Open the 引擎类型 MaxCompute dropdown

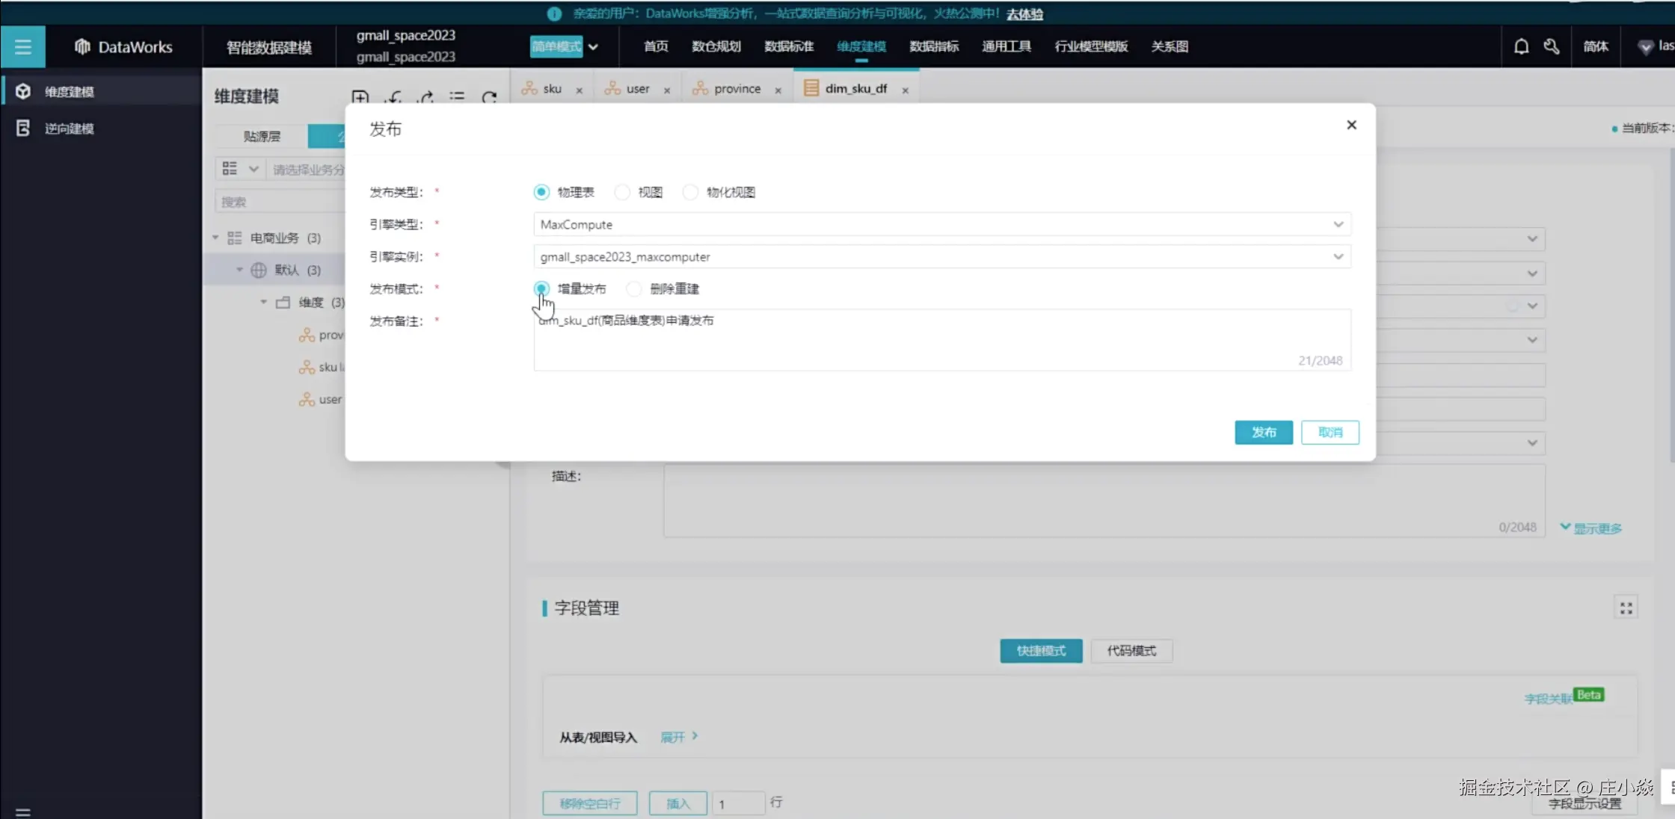coord(941,225)
